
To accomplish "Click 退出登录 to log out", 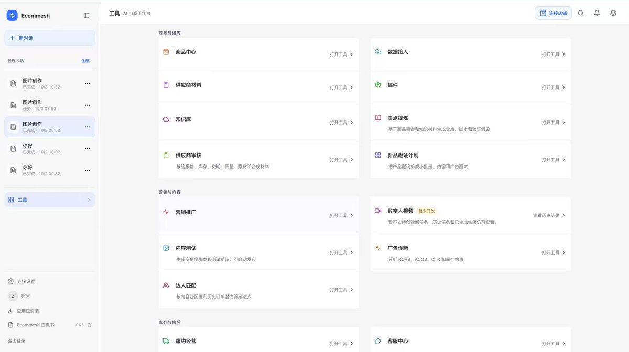I will click(16, 340).
